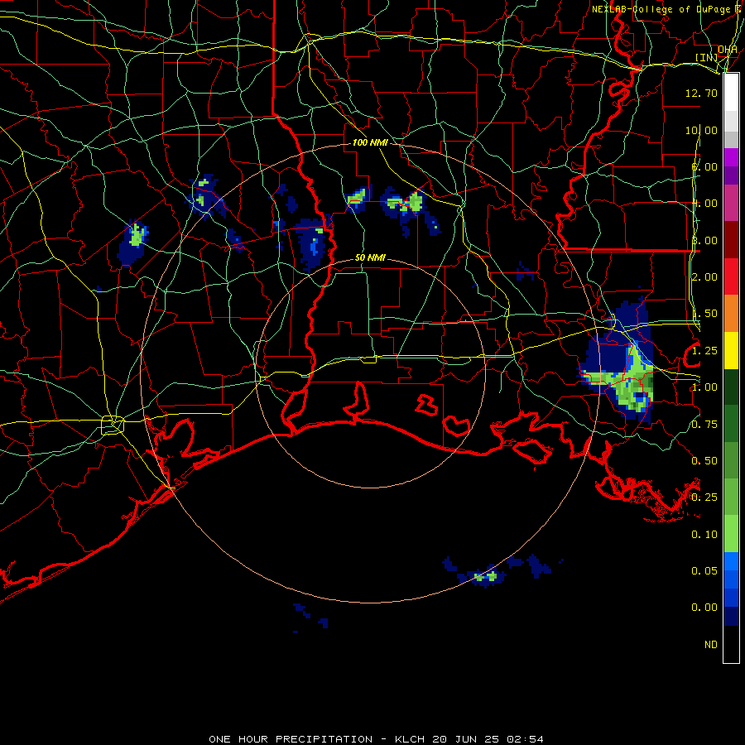Select the black ND legend swatch
This screenshot has height=745, width=745.
731,644
